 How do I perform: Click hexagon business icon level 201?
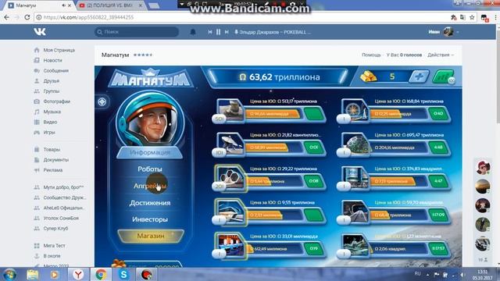[x=230, y=178]
